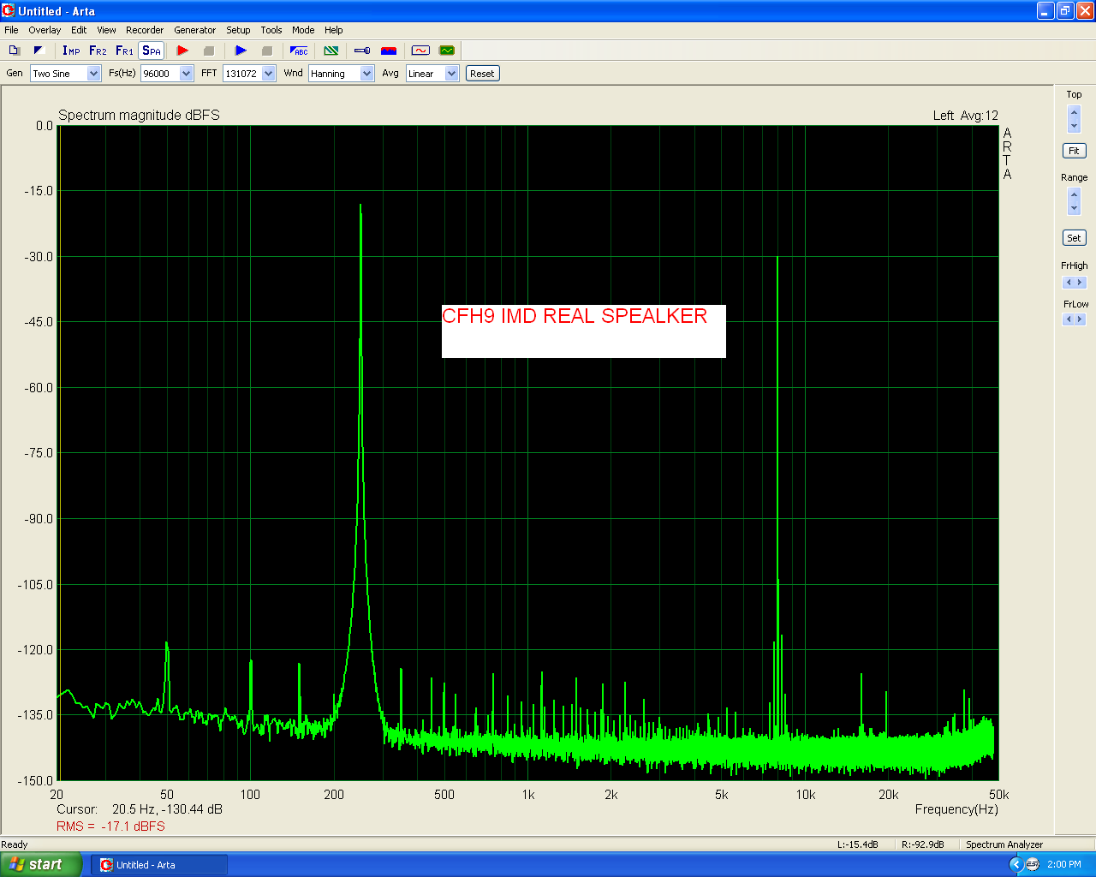The image size is (1096, 877).
Task: Increase Range with up arrow
Action: tap(1075, 194)
